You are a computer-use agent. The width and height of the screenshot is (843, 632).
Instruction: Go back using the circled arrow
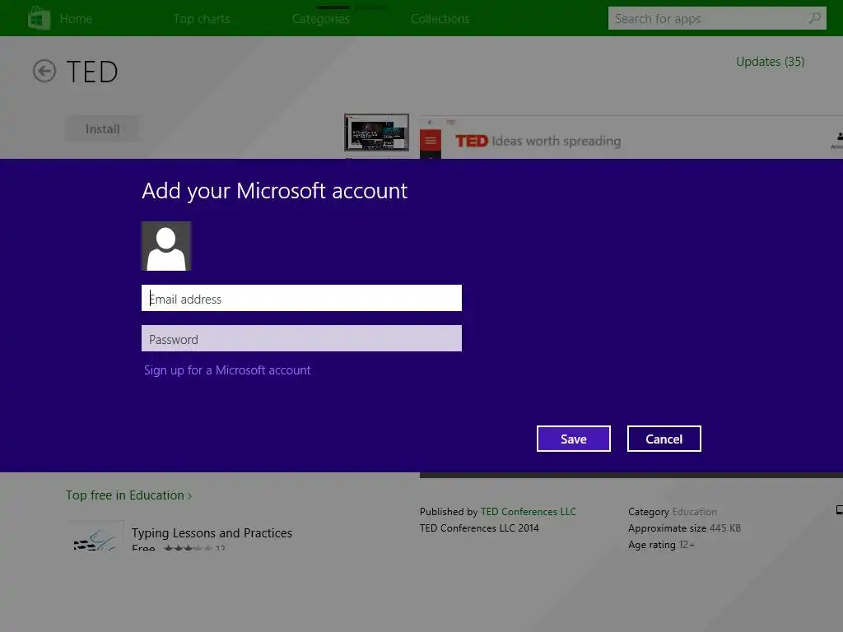click(x=44, y=71)
